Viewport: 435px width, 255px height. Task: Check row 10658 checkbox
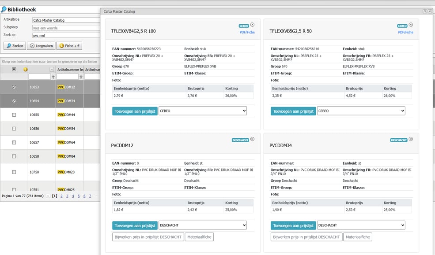pos(14,156)
